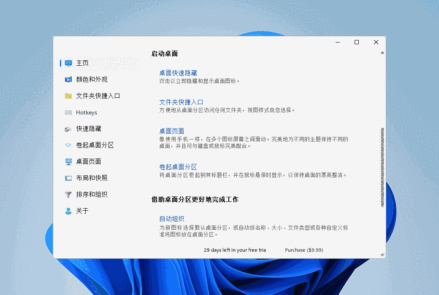Click the scrollbar down arrow
Viewport: 439px width, 295px height.
point(382,255)
